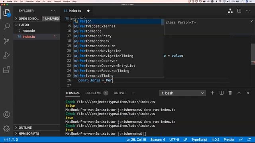Switch to the Terminal panel tab
The width and height of the screenshot is (255, 143).
point(73,93)
